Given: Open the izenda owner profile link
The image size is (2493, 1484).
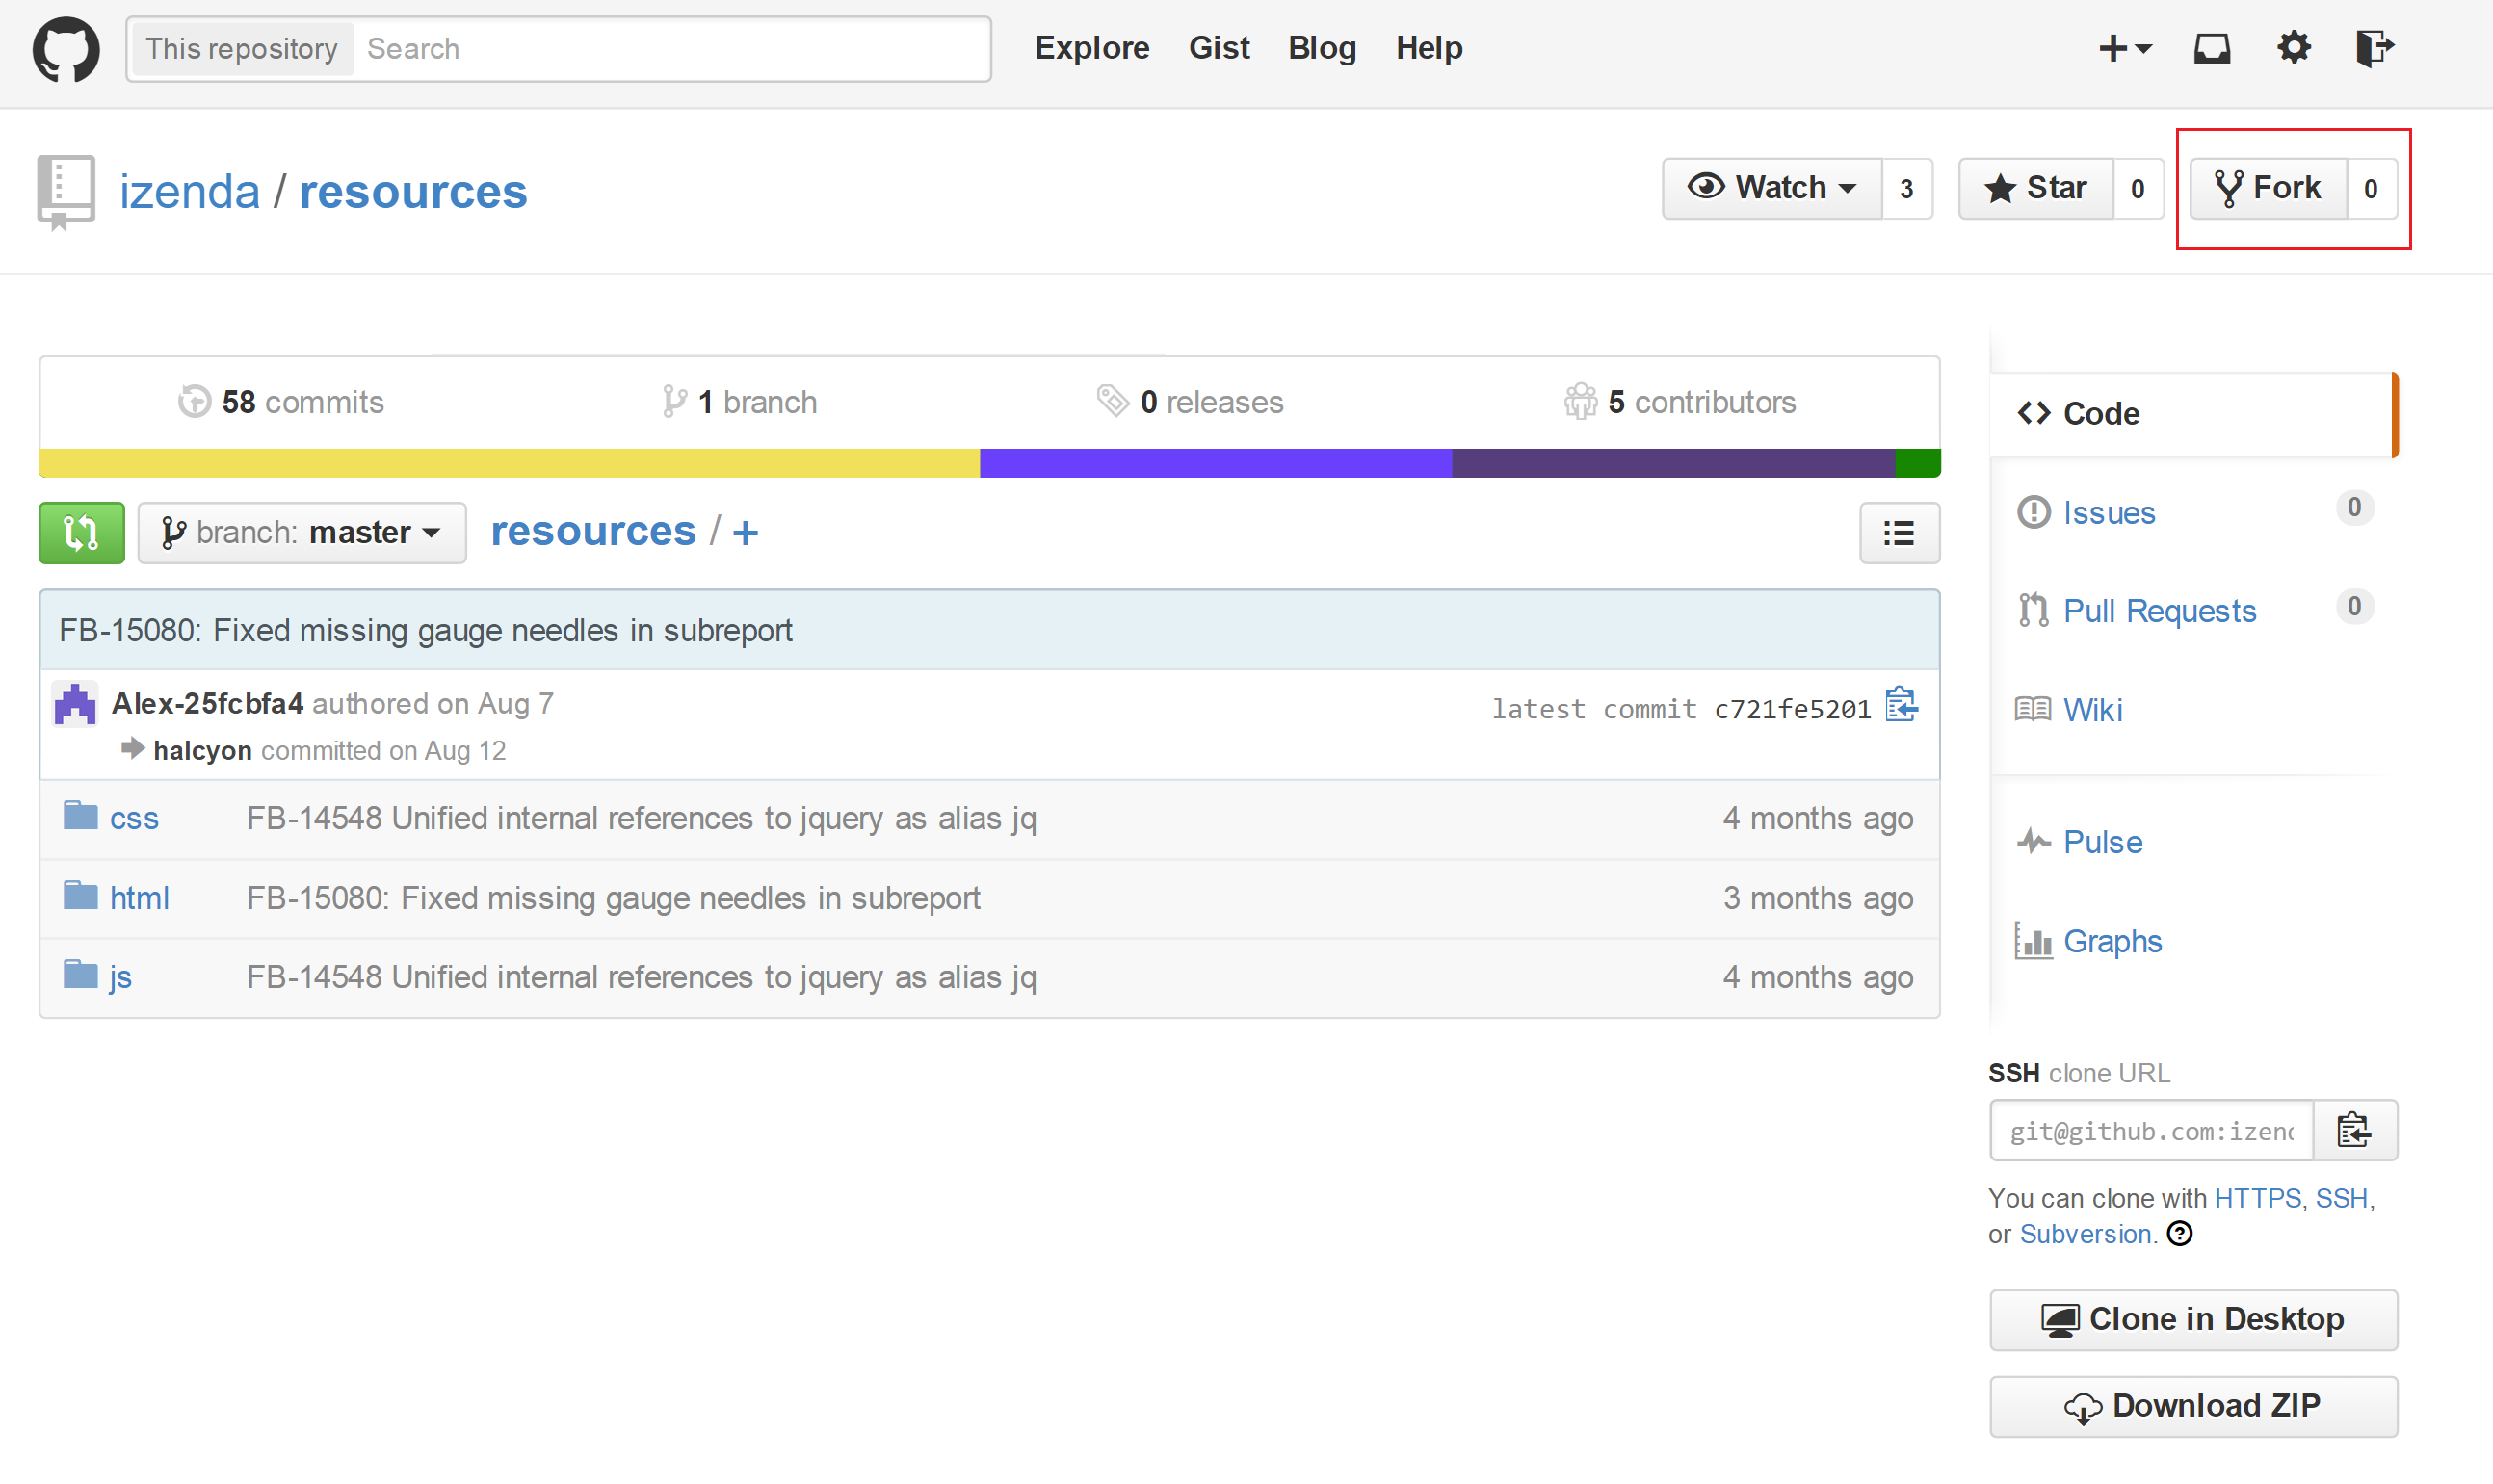Looking at the screenshot, I should coord(190,192).
